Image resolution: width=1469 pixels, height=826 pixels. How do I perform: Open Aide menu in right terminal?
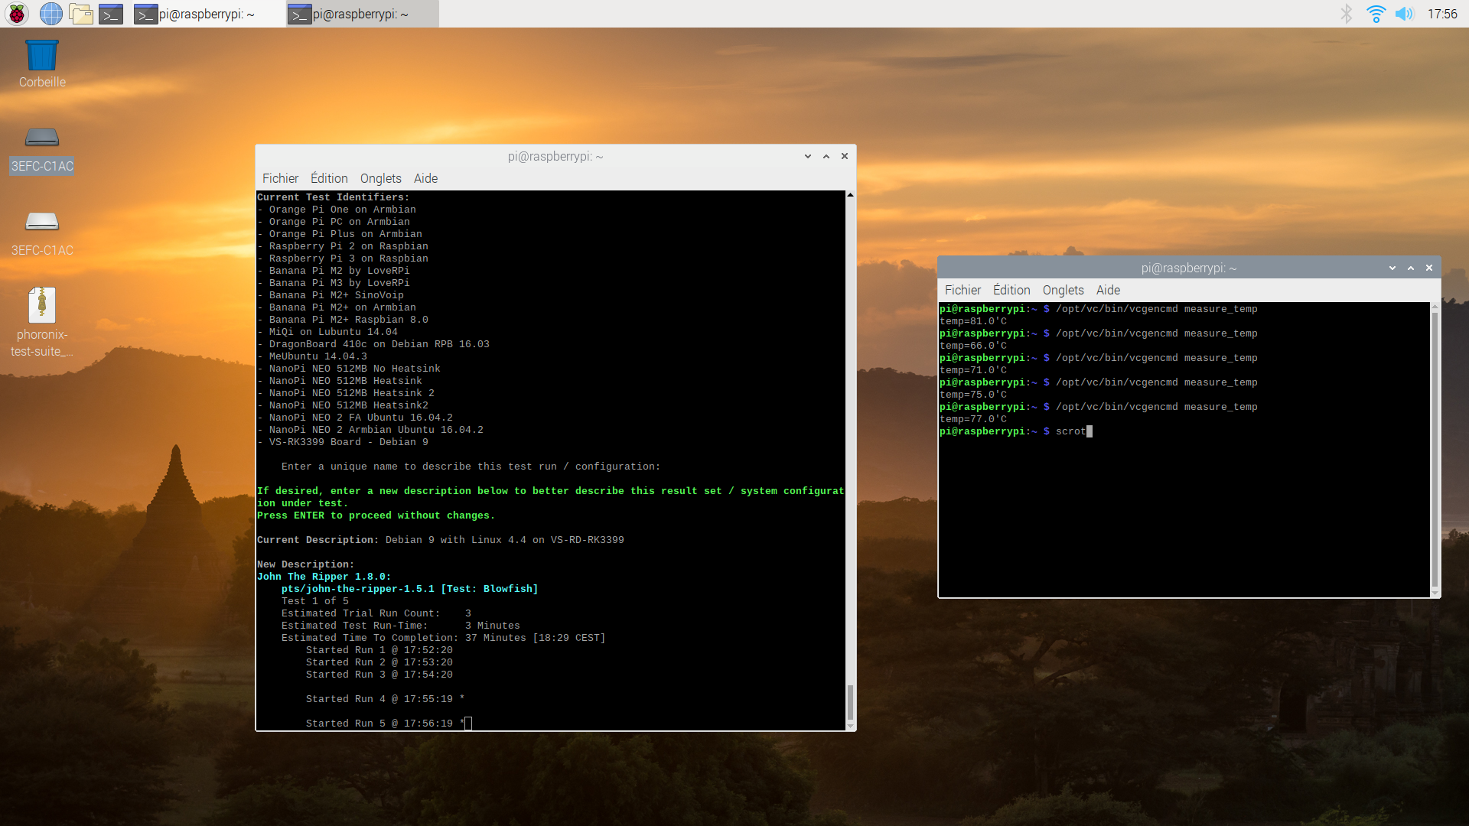pos(1108,290)
